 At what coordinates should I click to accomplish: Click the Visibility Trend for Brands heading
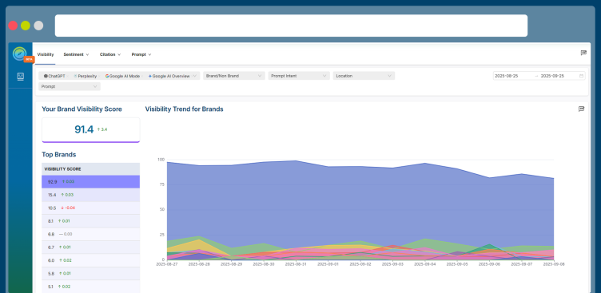tap(184, 109)
